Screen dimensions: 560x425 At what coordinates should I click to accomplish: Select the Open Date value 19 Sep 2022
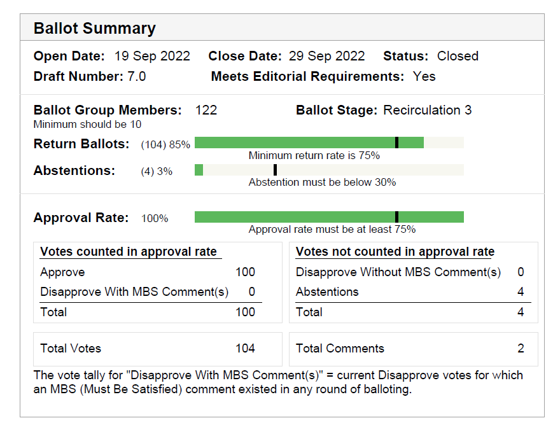152,56
